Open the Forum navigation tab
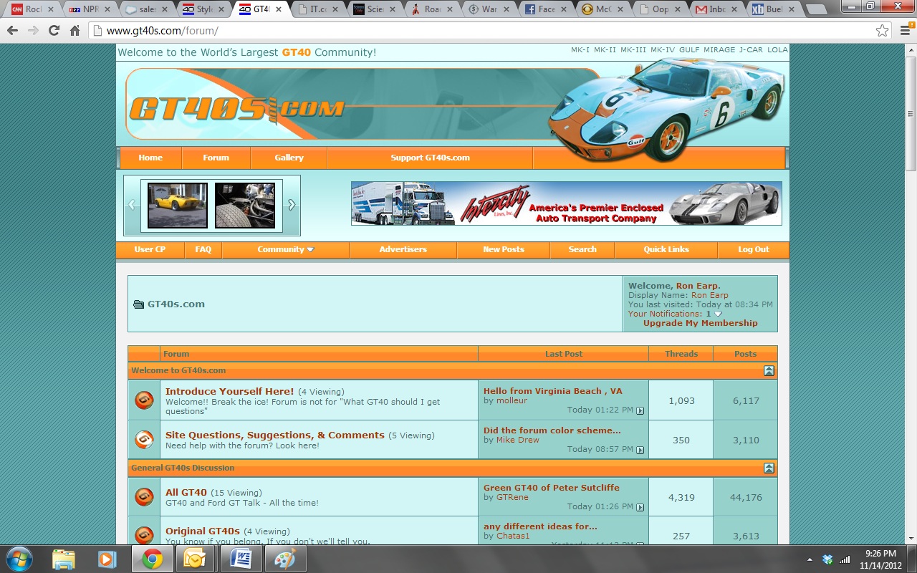 [216, 158]
